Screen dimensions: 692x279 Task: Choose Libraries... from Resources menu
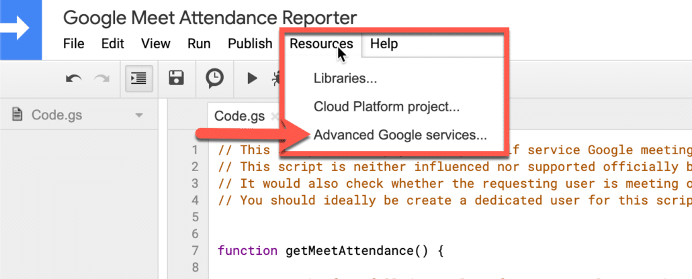[x=345, y=78]
